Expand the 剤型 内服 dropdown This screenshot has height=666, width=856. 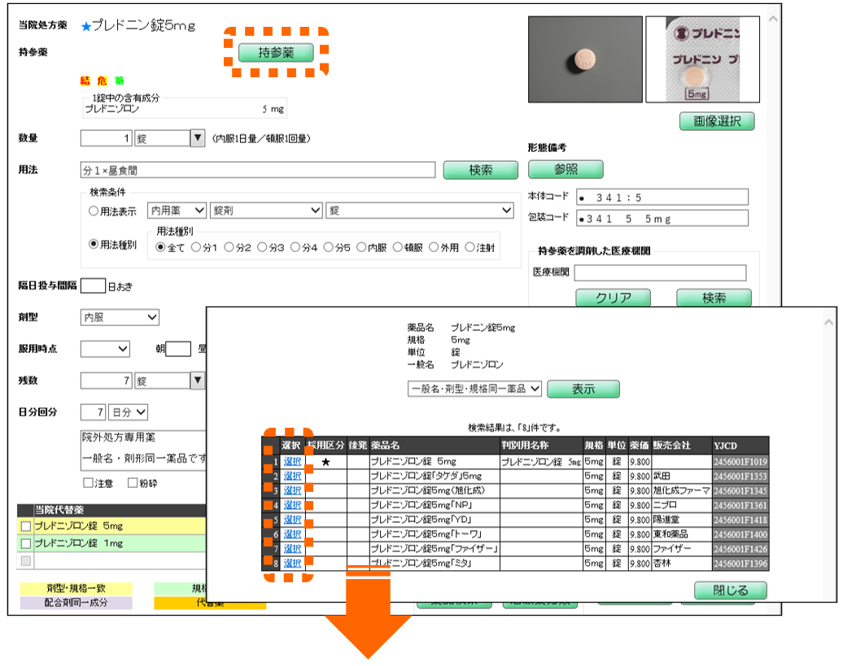(x=120, y=317)
